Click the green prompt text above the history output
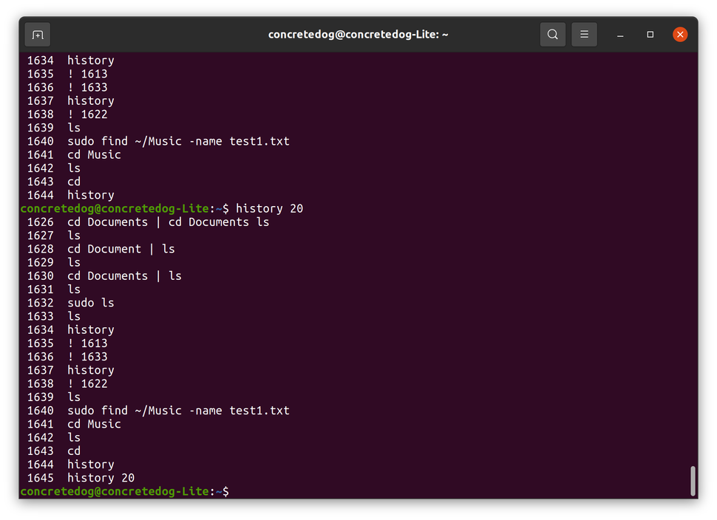Image resolution: width=717 pixels, height=520 pixels. pyautogui.click(x=115, y=208)
